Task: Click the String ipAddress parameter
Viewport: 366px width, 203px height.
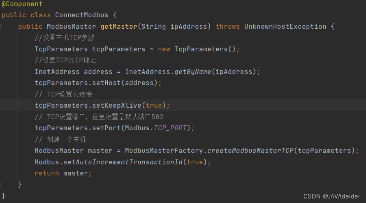Action: [174, 27]
